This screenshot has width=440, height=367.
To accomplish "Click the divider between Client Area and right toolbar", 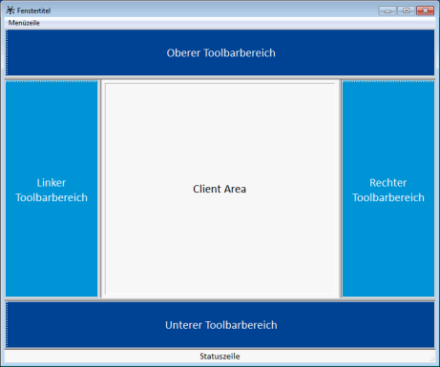I will [x=341, y=189].
